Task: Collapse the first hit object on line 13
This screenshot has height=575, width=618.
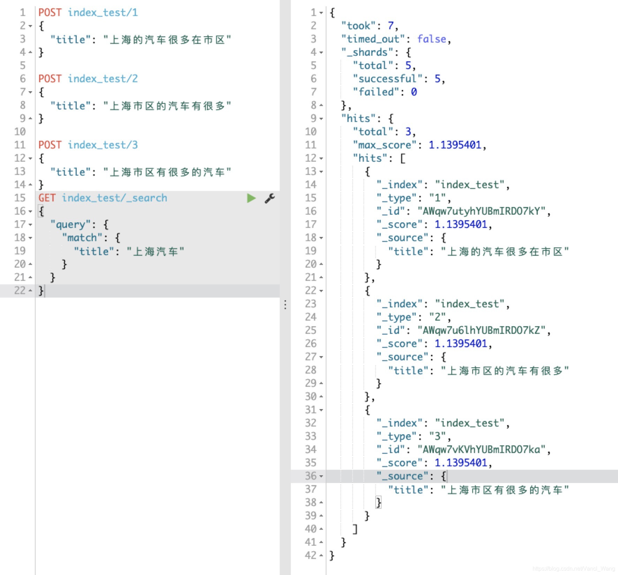Action: tap(321, 172)
